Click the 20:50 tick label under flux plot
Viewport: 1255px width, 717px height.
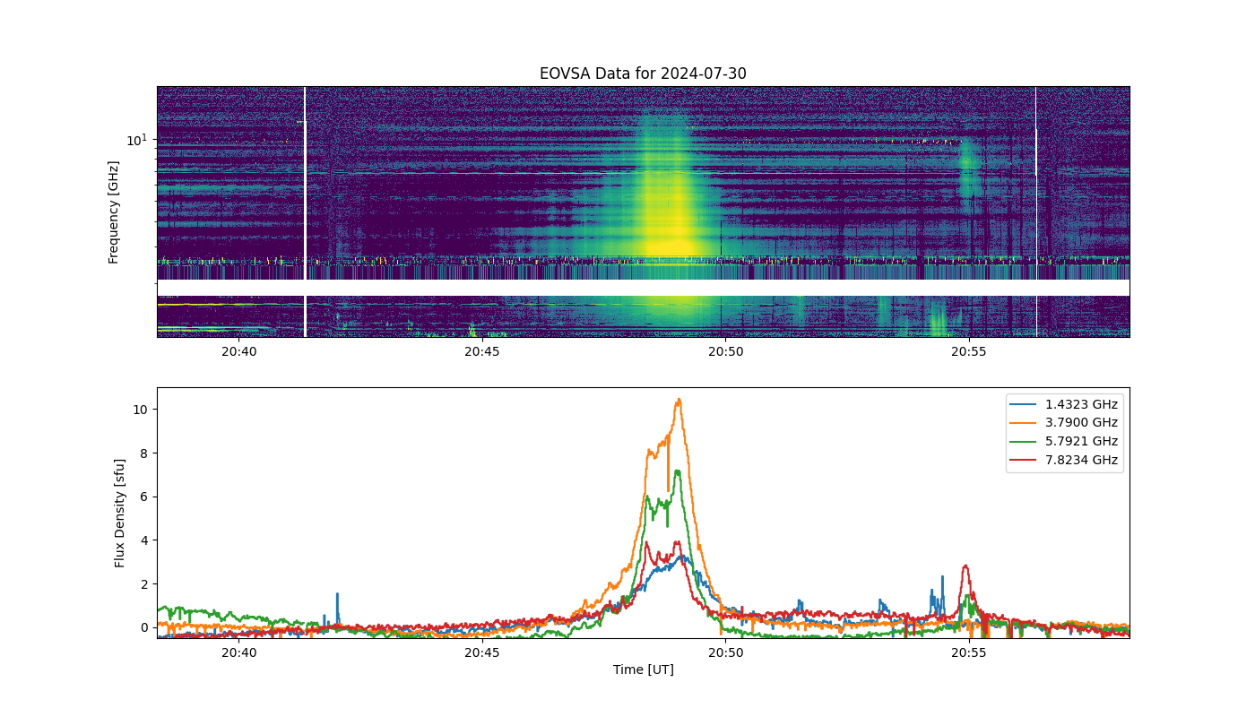725,652
